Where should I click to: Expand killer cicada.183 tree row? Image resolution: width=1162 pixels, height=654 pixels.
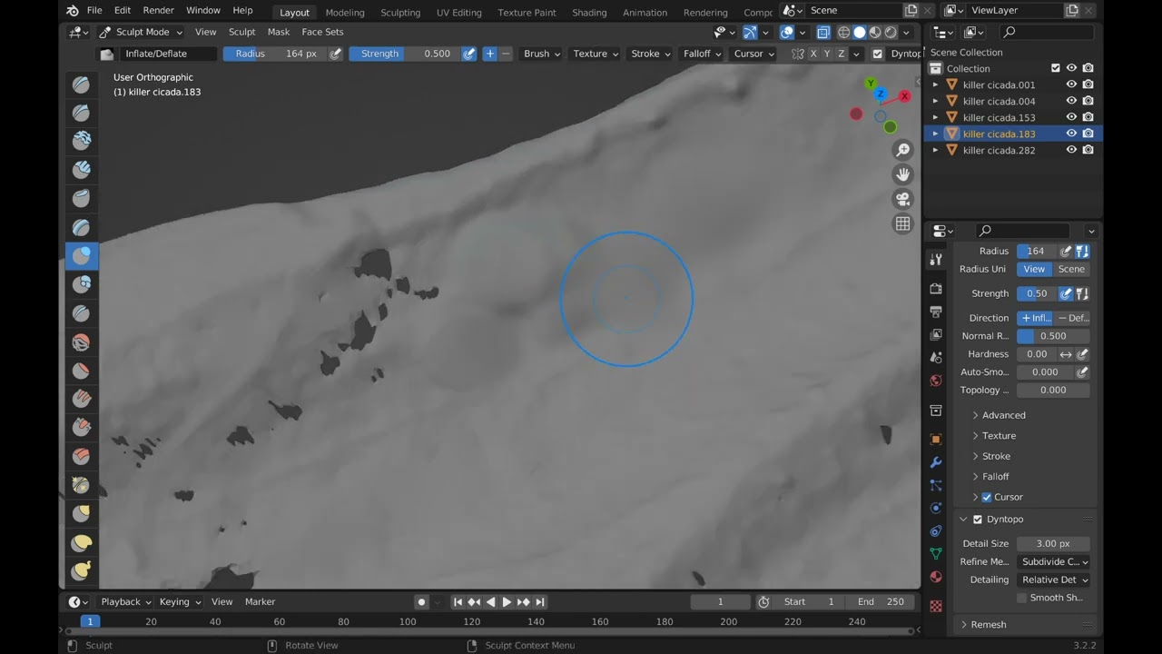tap(935, 134)
